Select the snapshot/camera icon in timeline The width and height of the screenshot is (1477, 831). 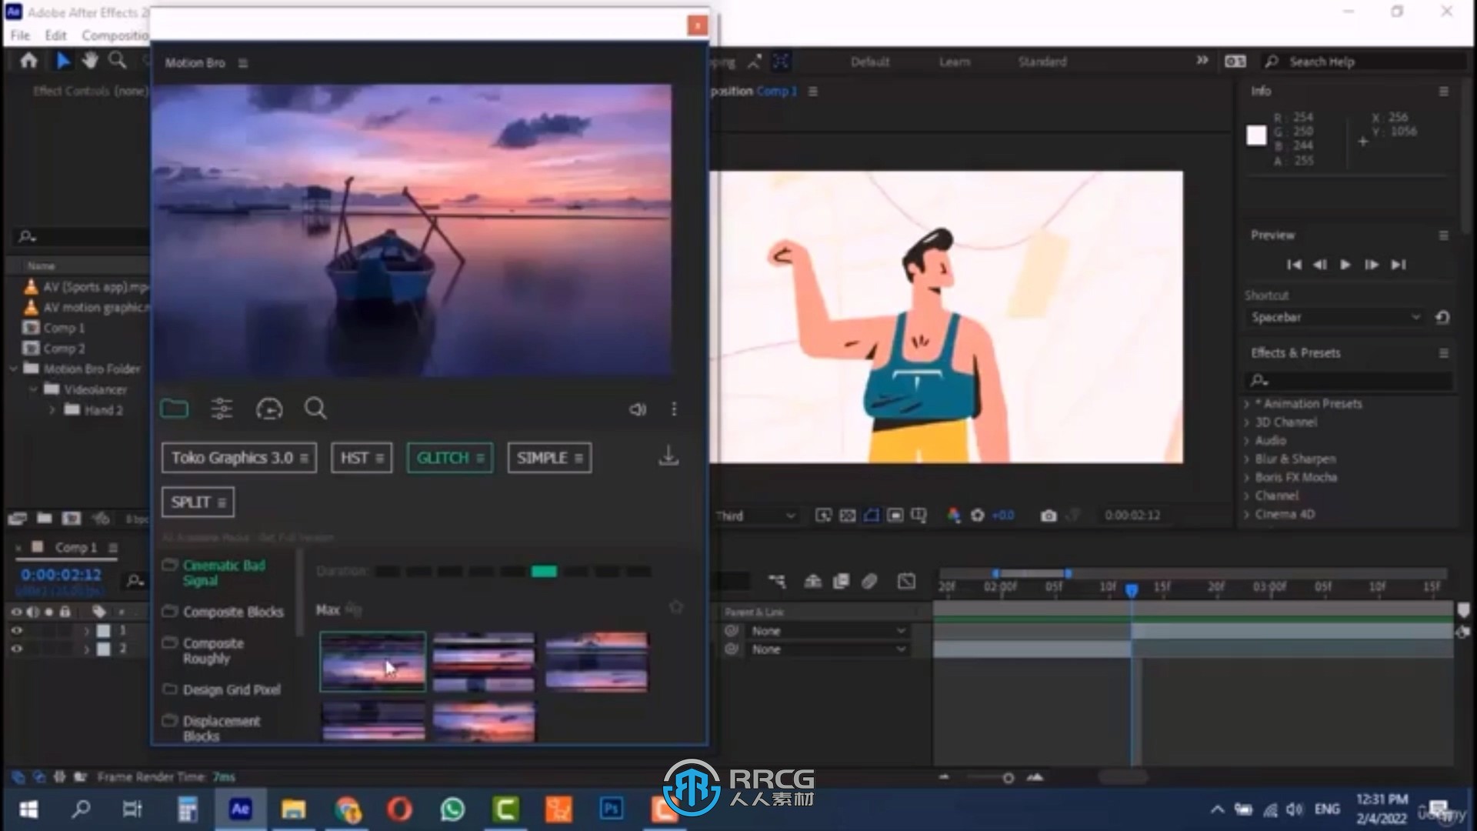click(x=1048, y=516)
